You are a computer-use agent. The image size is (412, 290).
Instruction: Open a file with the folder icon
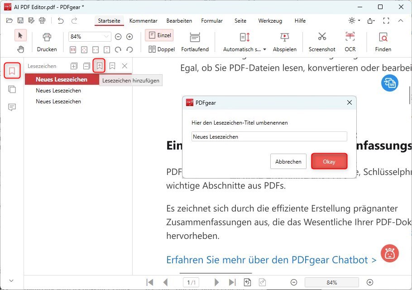(x=10, y=20)
